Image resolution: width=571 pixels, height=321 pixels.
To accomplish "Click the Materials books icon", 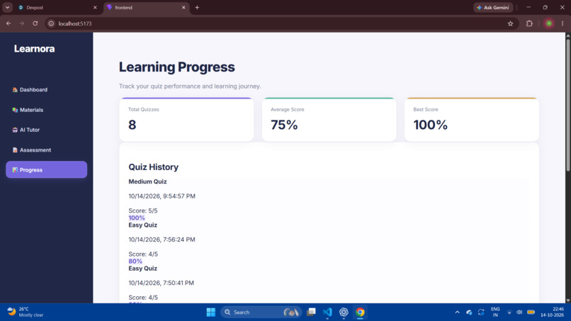I will tap(15, 110).
